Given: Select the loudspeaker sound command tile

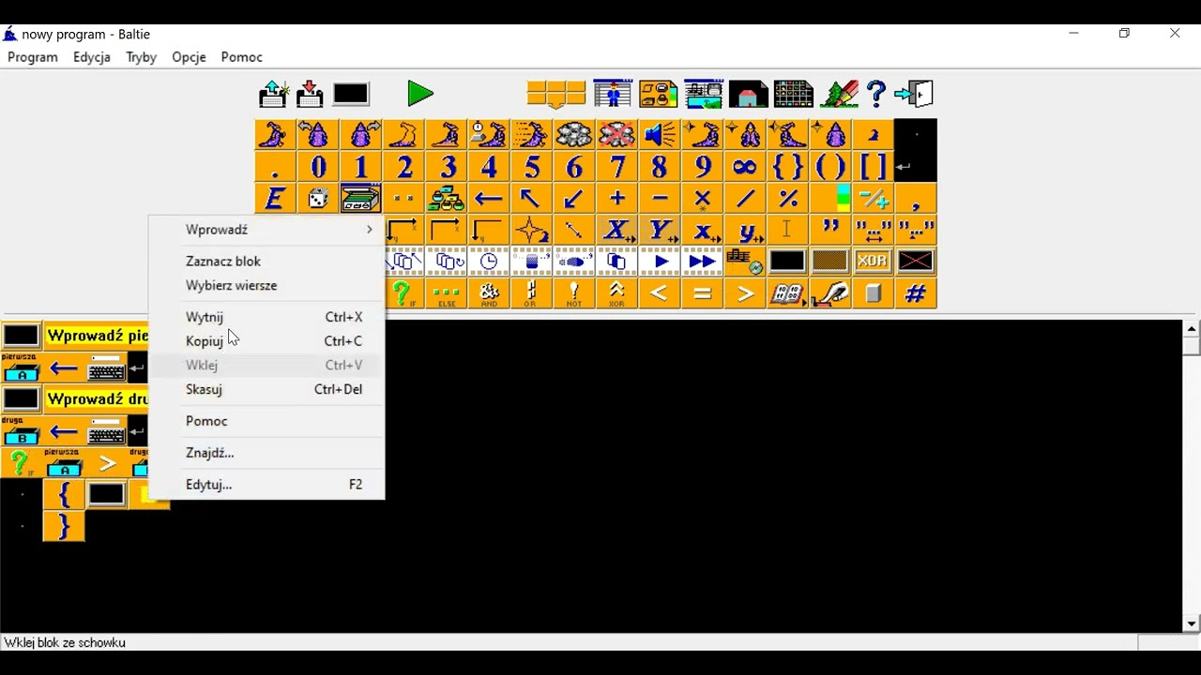Looking at the screenshot, I should [660, 135].
